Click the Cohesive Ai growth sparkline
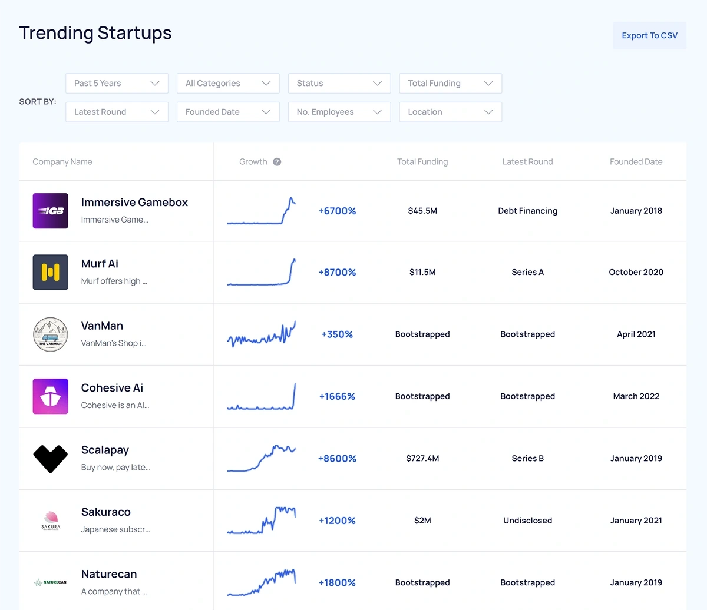The height and width of the screenshot is (610, 707). (x=262, y=396)
